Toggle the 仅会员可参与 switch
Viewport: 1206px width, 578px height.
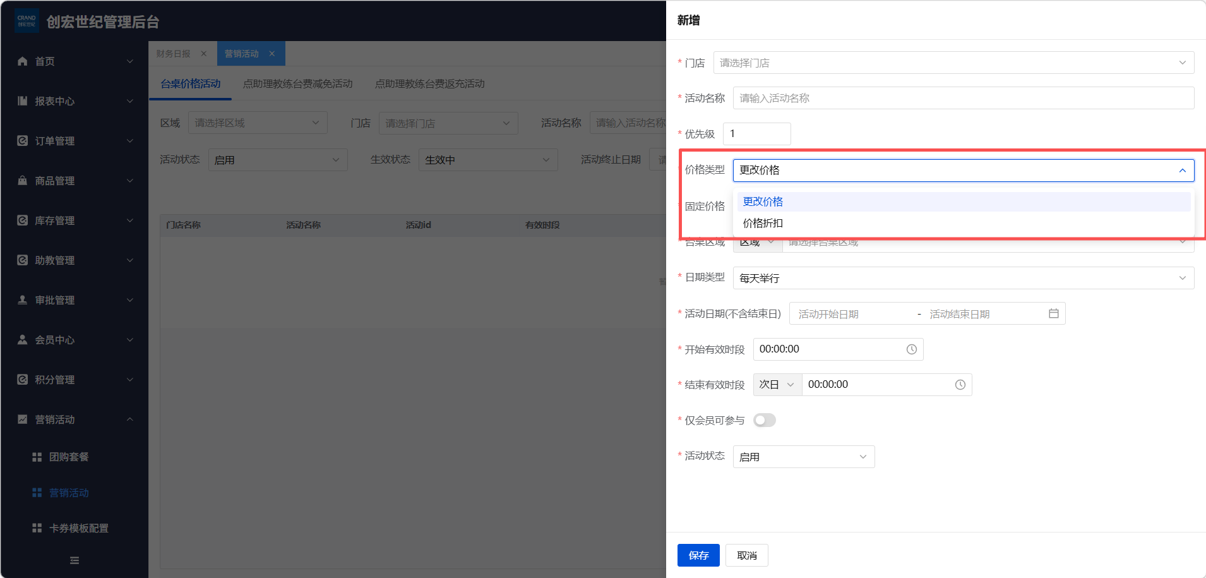[764, 420]
